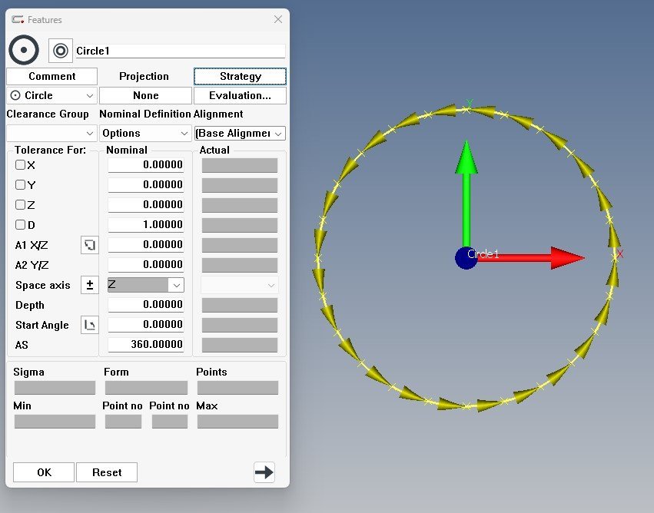Open the Space axis Z dropdown

pyautogui.click(x=145, y=285)
